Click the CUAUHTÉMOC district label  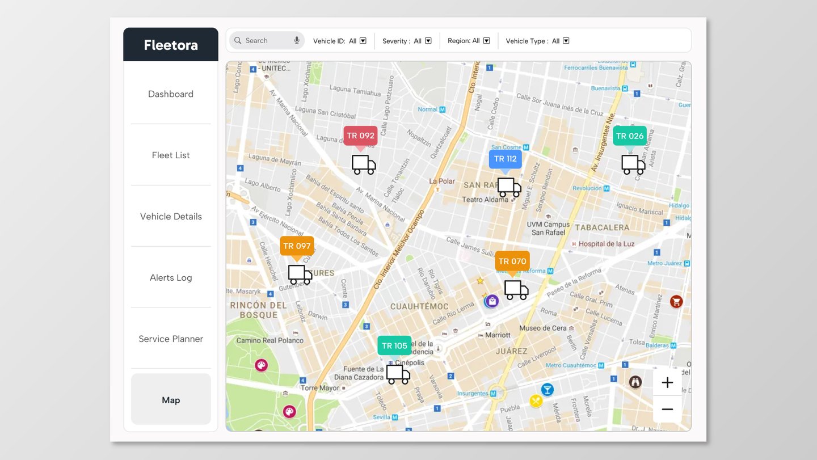[419, 306]
